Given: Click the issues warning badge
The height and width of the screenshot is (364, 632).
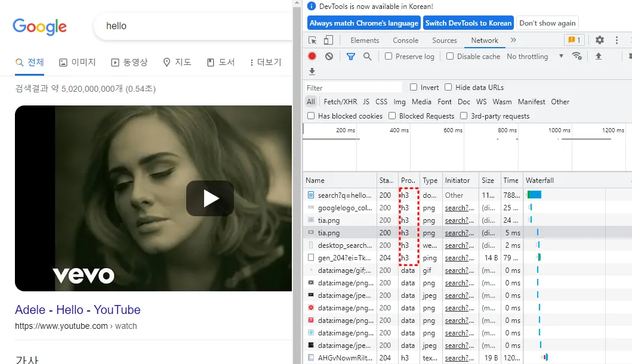Looking at the screenshot, I should point(574,41).
